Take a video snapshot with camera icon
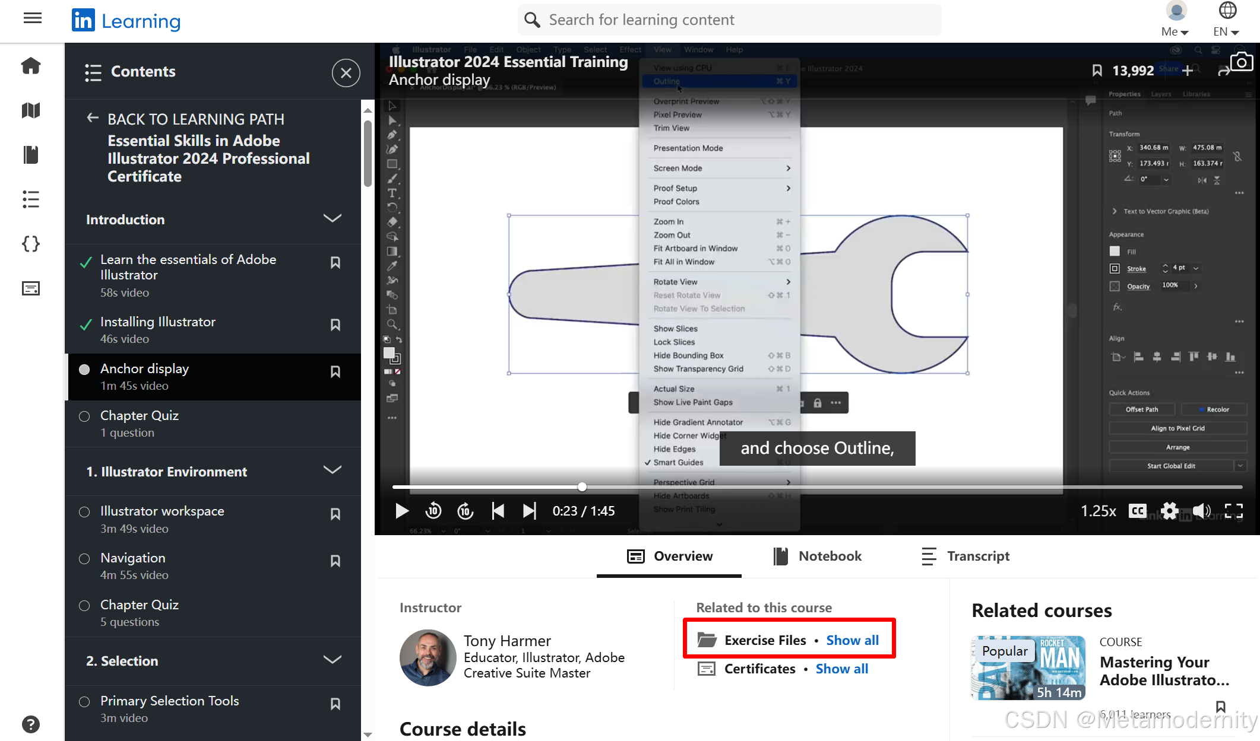Screen dimensions: 1260x741 click(1242, 62)
